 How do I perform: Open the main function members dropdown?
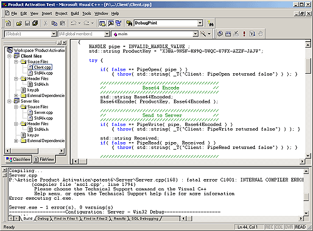click(x=195, y=34)
